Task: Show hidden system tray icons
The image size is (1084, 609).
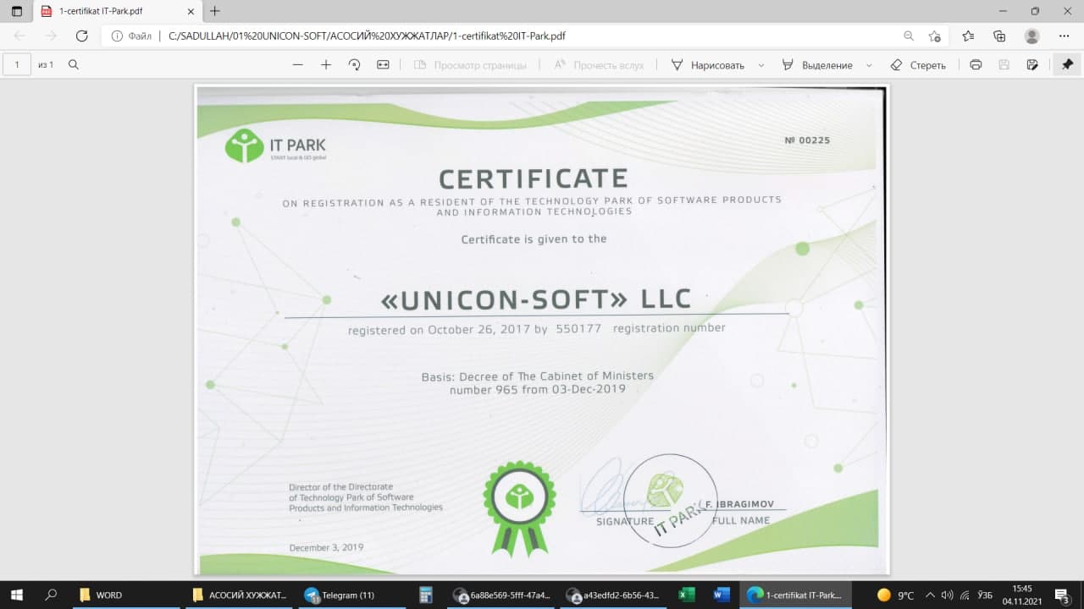Action: [930, 595]
